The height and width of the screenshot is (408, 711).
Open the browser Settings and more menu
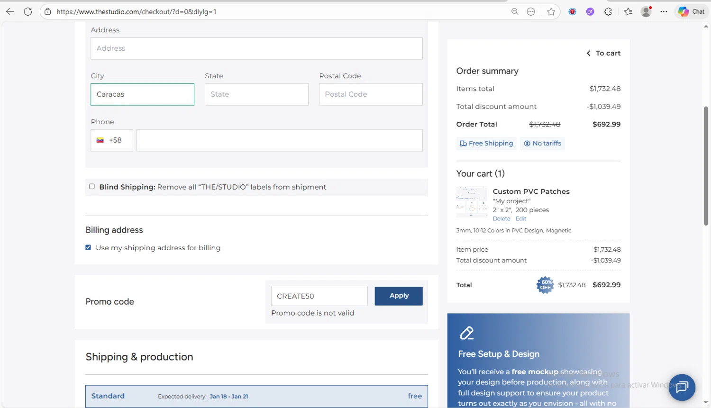(664, 11)
